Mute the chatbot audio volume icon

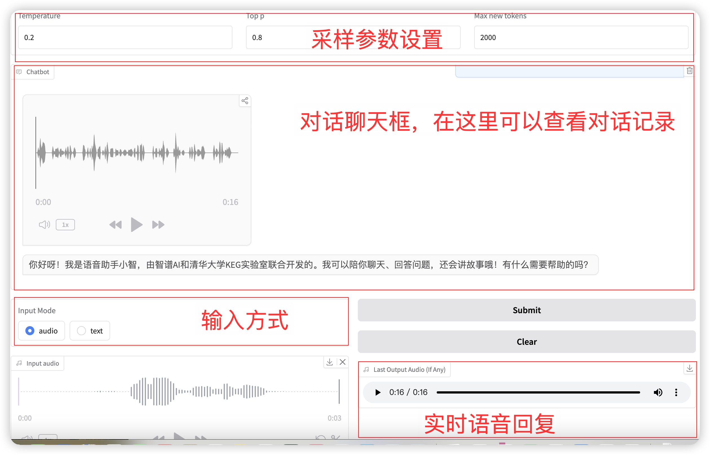coord(44,225)
